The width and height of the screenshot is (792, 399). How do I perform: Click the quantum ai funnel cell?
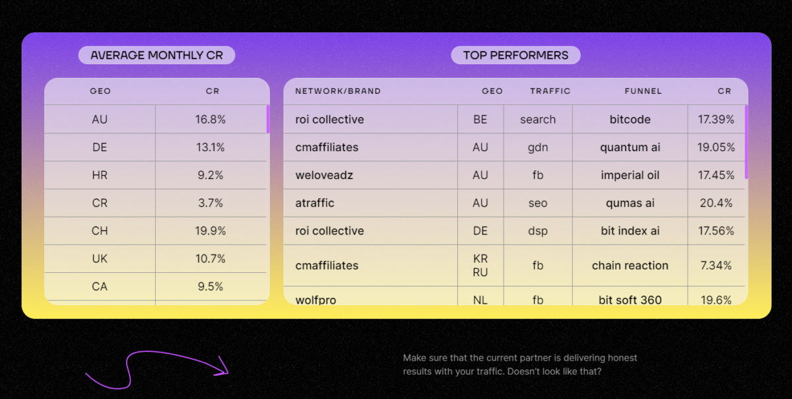[x=630, y=147]
